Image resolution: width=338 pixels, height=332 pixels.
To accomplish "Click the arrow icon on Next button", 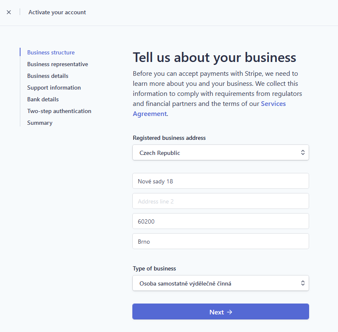I will point(229,312).
